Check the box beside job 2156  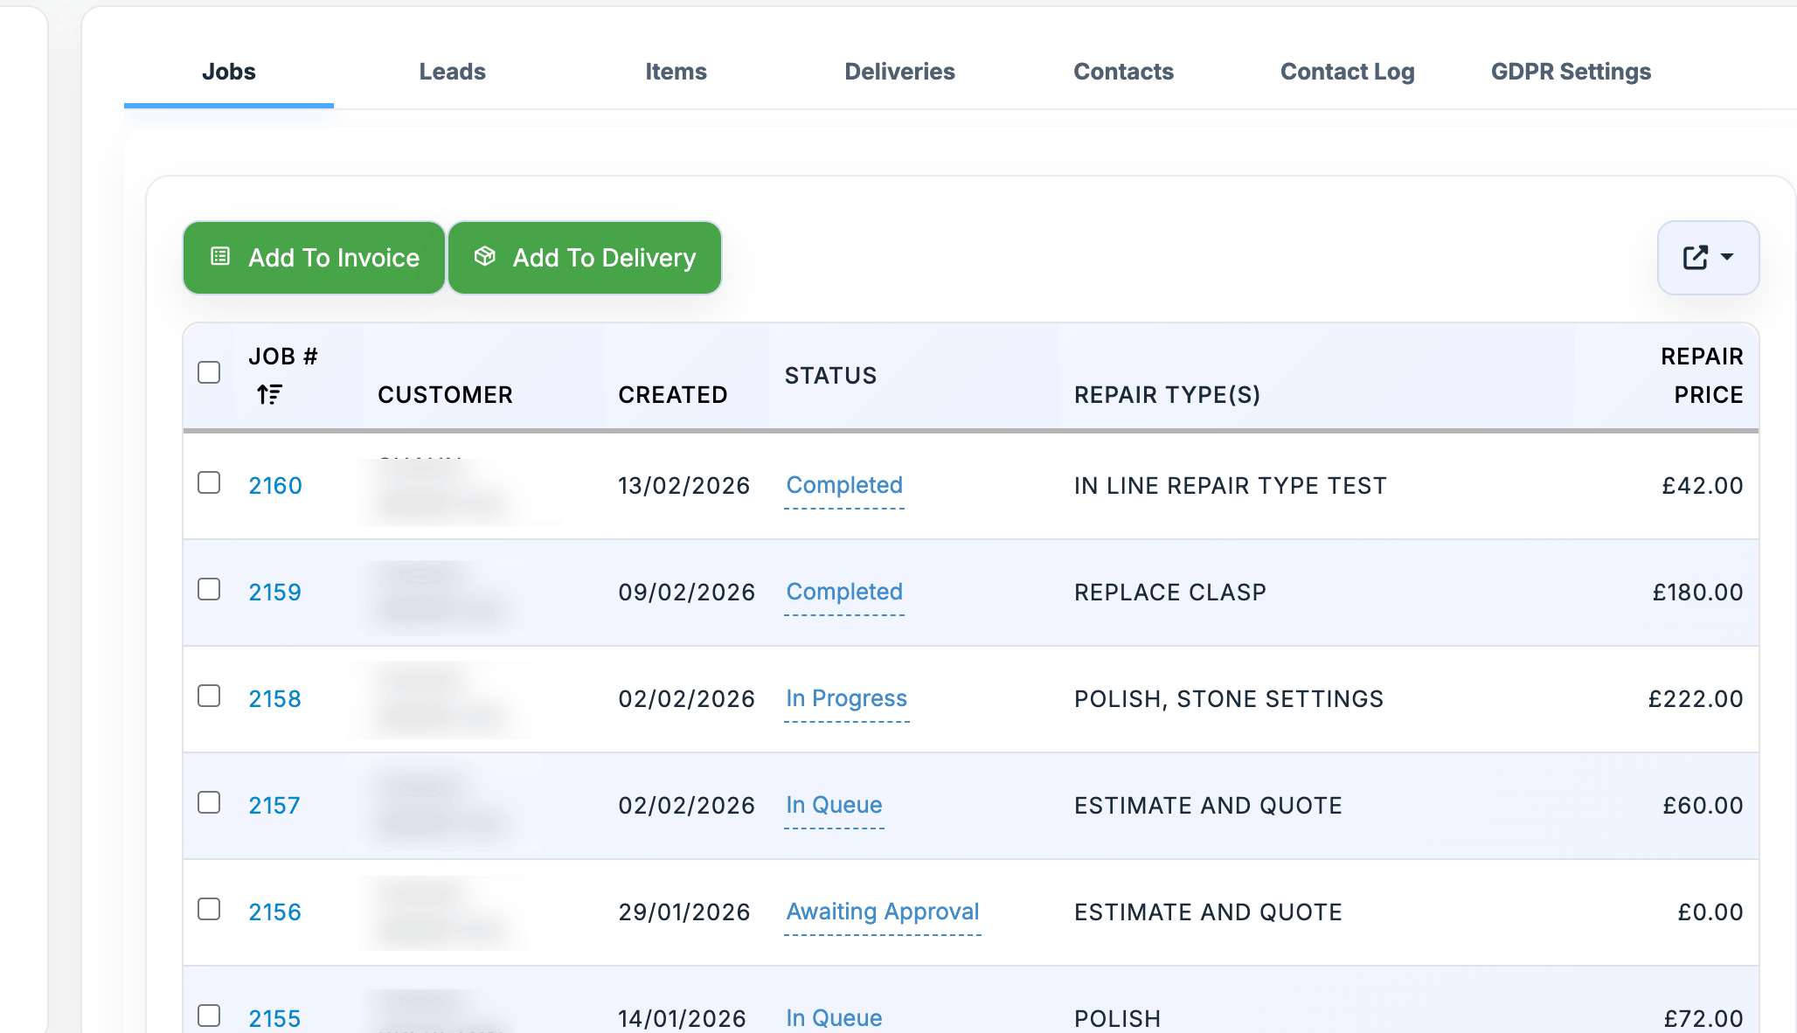coord(209,910)
